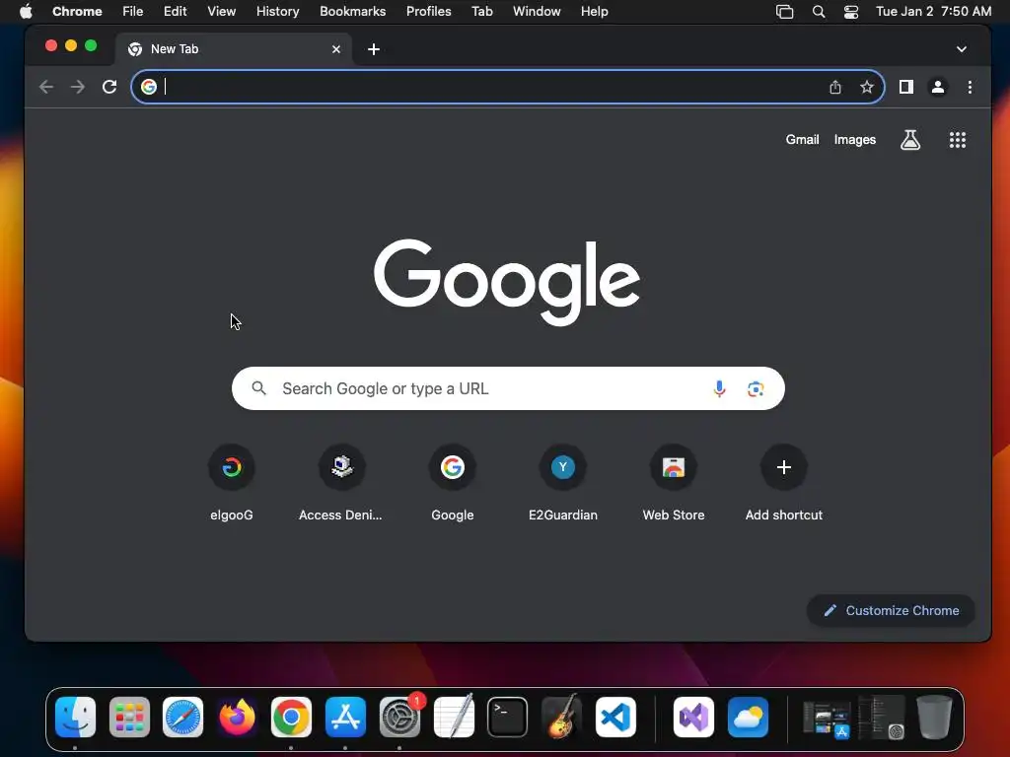Open the Profiles menu

[x=428, y=12]
